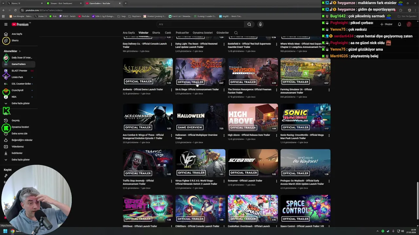Viewport: 419px width, 235px height.
Task: Open Oynatma listeleri in sidebar
Action: [18, 127]
